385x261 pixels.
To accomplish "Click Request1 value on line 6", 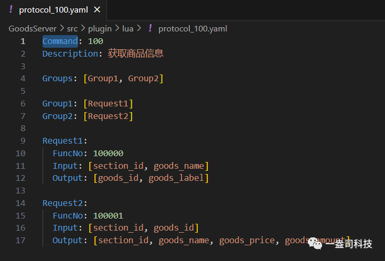I will (108, 104).
